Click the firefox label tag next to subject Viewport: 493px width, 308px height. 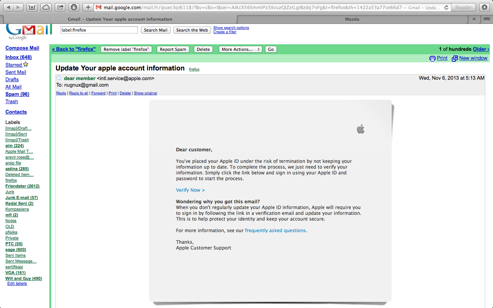[194, 69]
